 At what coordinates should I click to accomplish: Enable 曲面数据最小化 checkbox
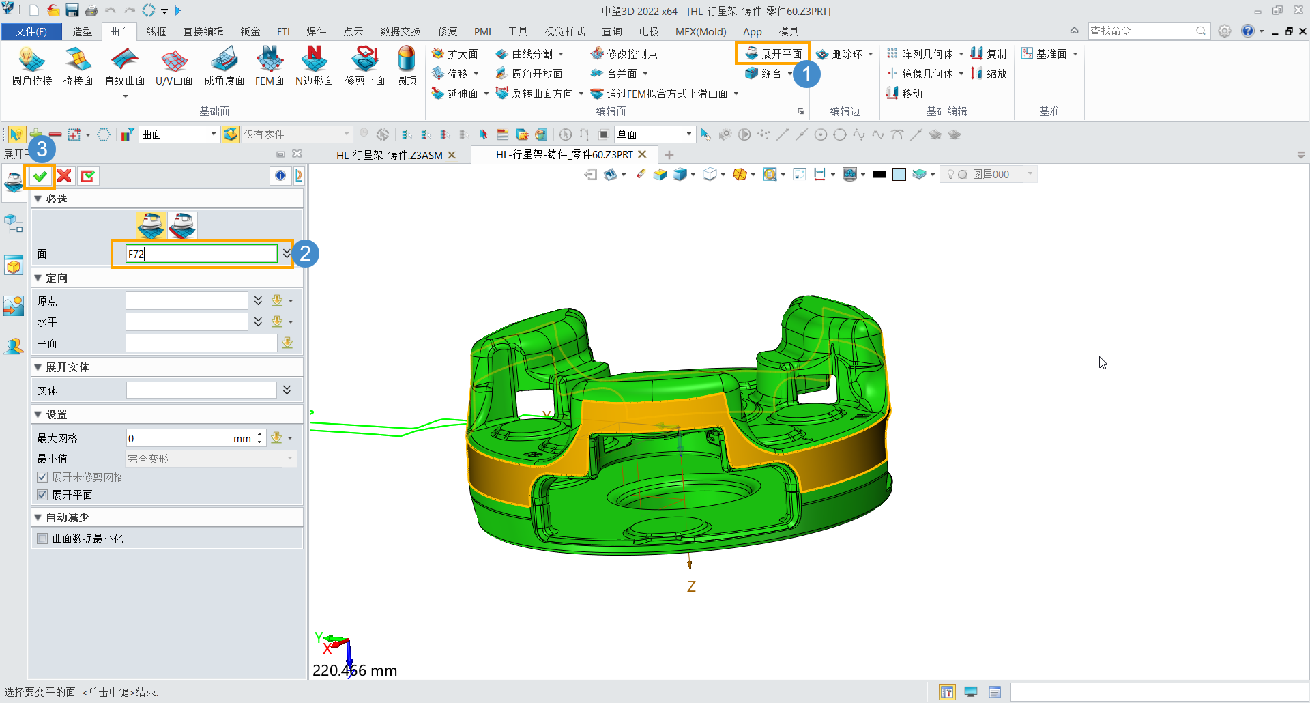42,539
